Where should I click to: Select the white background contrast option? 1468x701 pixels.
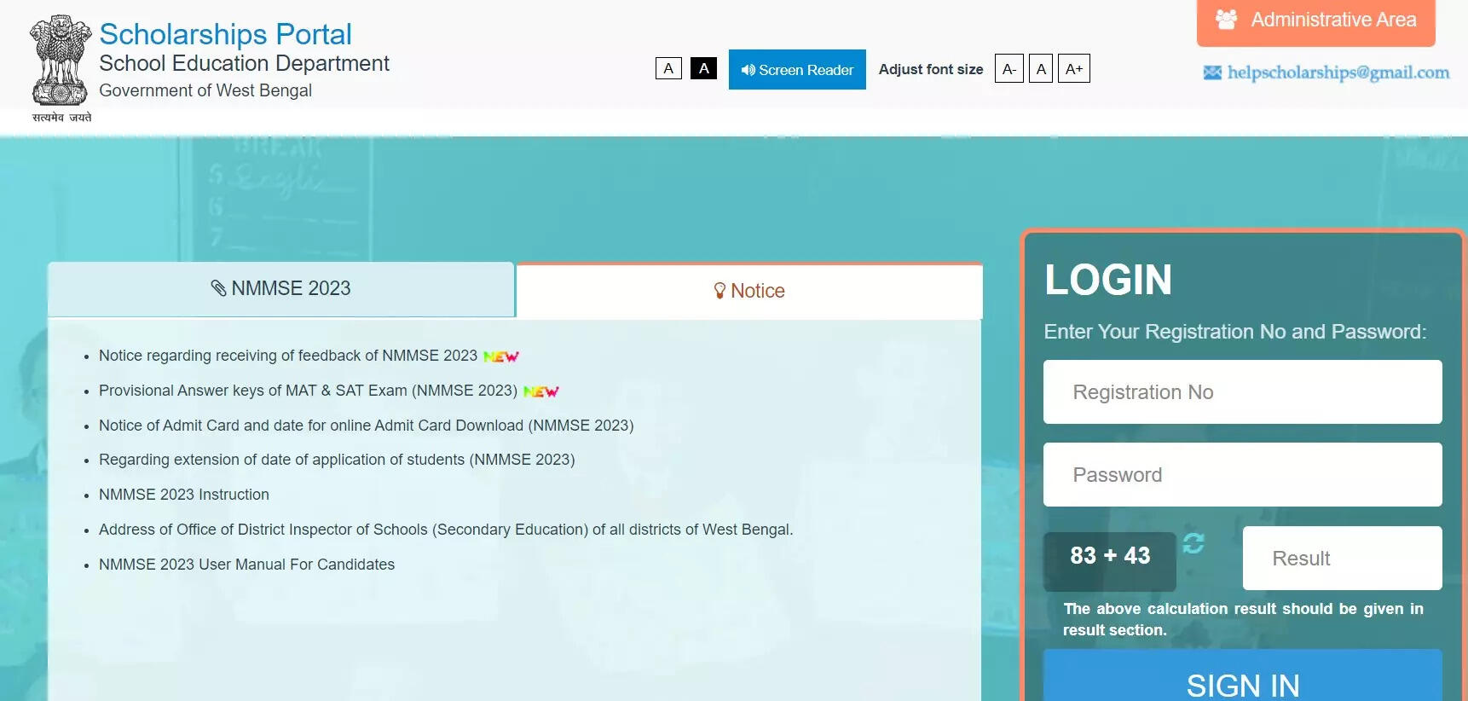coord(668,68)
